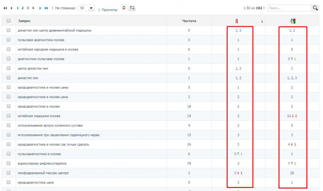Select page 1 link

pyautogui.click(x=18, y=8)
